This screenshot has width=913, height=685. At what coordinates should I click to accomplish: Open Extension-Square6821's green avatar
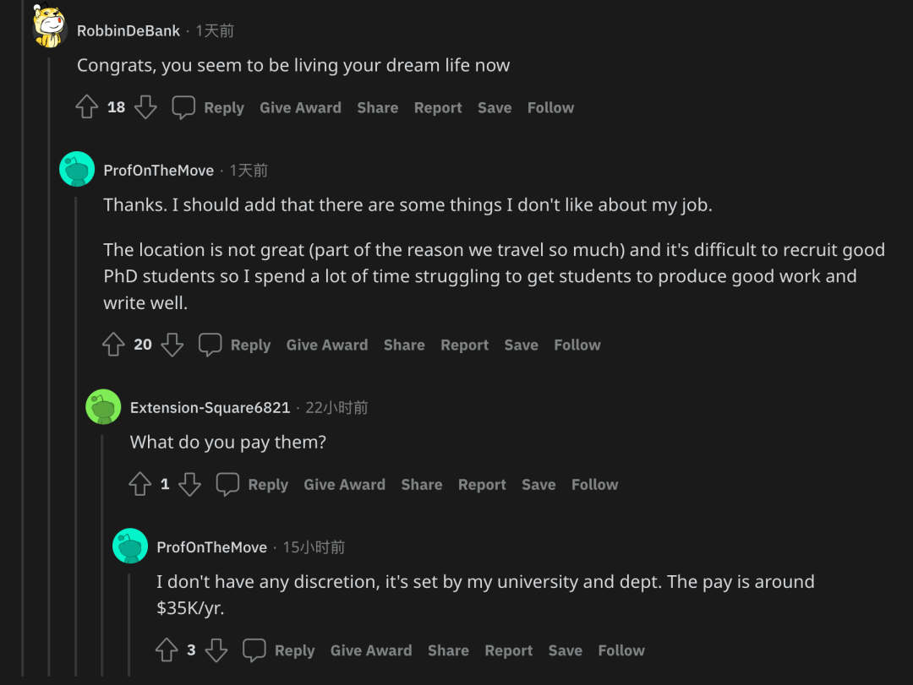tap(103, 407)
